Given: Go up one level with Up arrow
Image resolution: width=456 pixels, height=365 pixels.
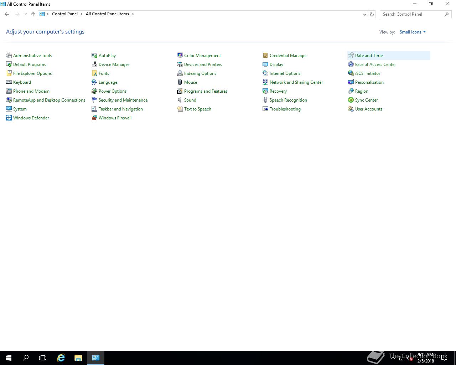Looking at the screenshot, I should pyautogui.click(x=33, y=14).
